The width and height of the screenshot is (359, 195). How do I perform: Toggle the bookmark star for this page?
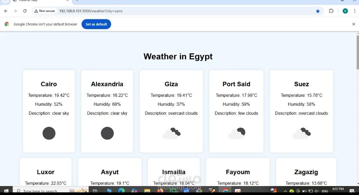(318, 11)
